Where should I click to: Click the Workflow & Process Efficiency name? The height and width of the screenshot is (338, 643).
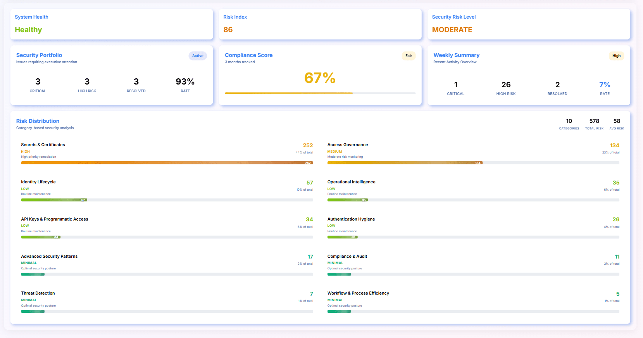(x=358, y=293)
